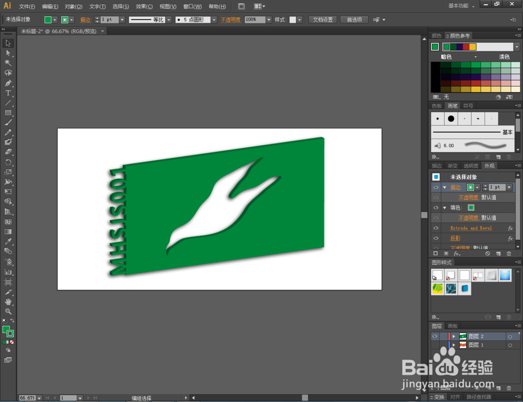Select the Hand tool
523x402 pixels.
coord(8,302)
